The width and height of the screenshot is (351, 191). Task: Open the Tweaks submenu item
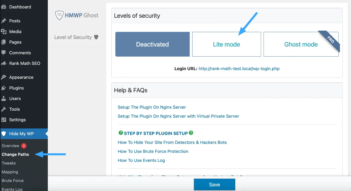coord(9,163)
